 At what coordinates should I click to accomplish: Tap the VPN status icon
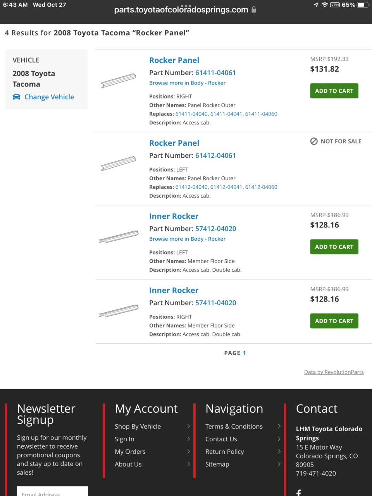(335, 5)
